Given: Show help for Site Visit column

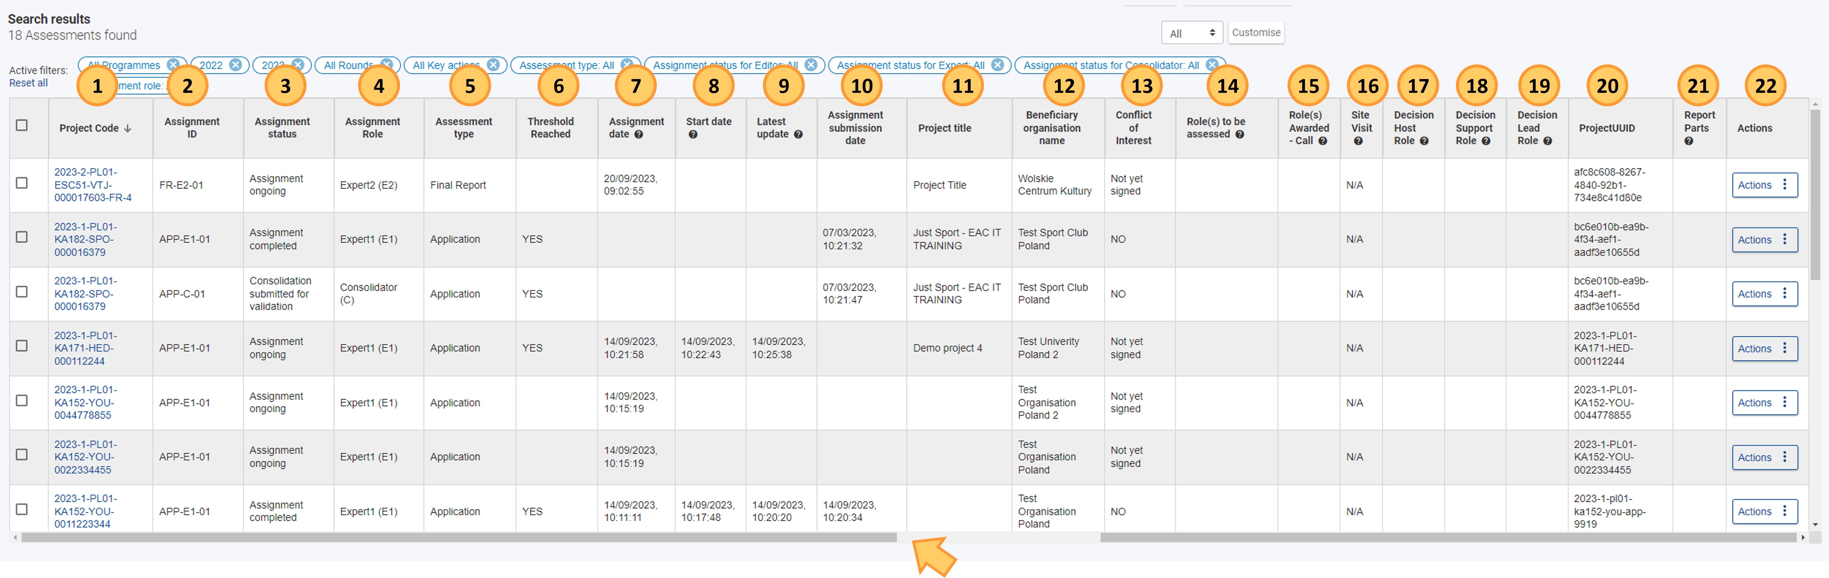Looking at the screenshot, I should pyautogui.click(x=1358, y=140).
